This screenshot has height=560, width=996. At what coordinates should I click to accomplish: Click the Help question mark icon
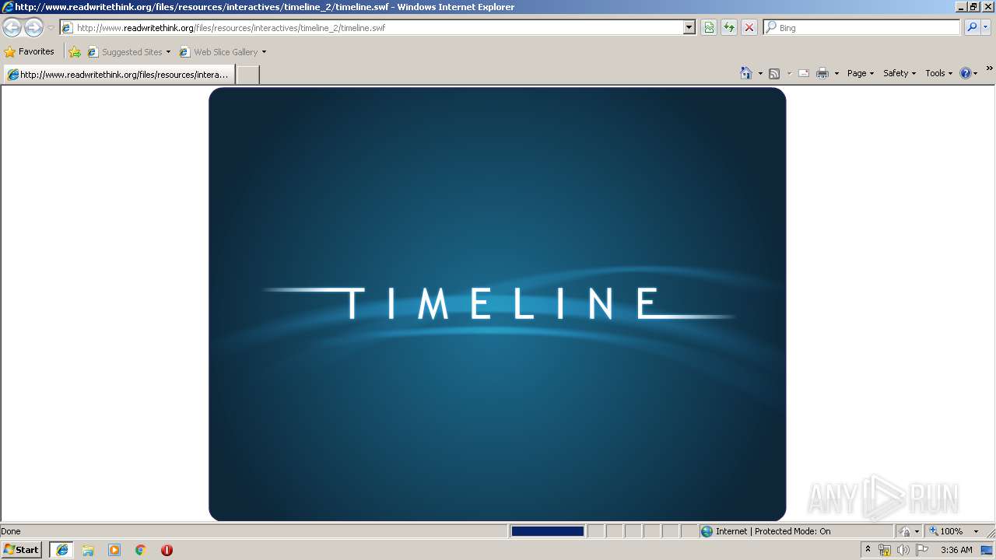(x=966, y=73)
